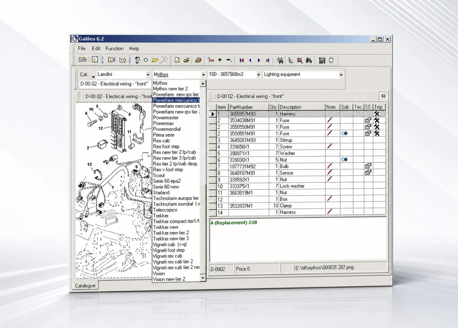Screen dimensions: 458x328
Task: Switch to the Catalogue tab
Action: click(85, 286)
